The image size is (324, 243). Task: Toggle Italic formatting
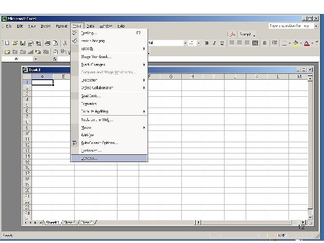click(x=214, y=43)
